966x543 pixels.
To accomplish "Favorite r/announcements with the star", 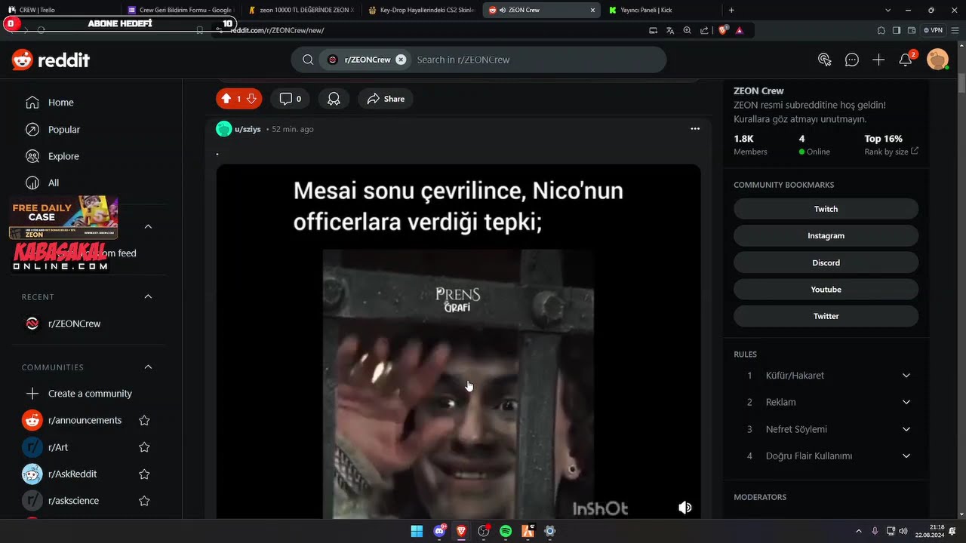I will click(144, 421).
